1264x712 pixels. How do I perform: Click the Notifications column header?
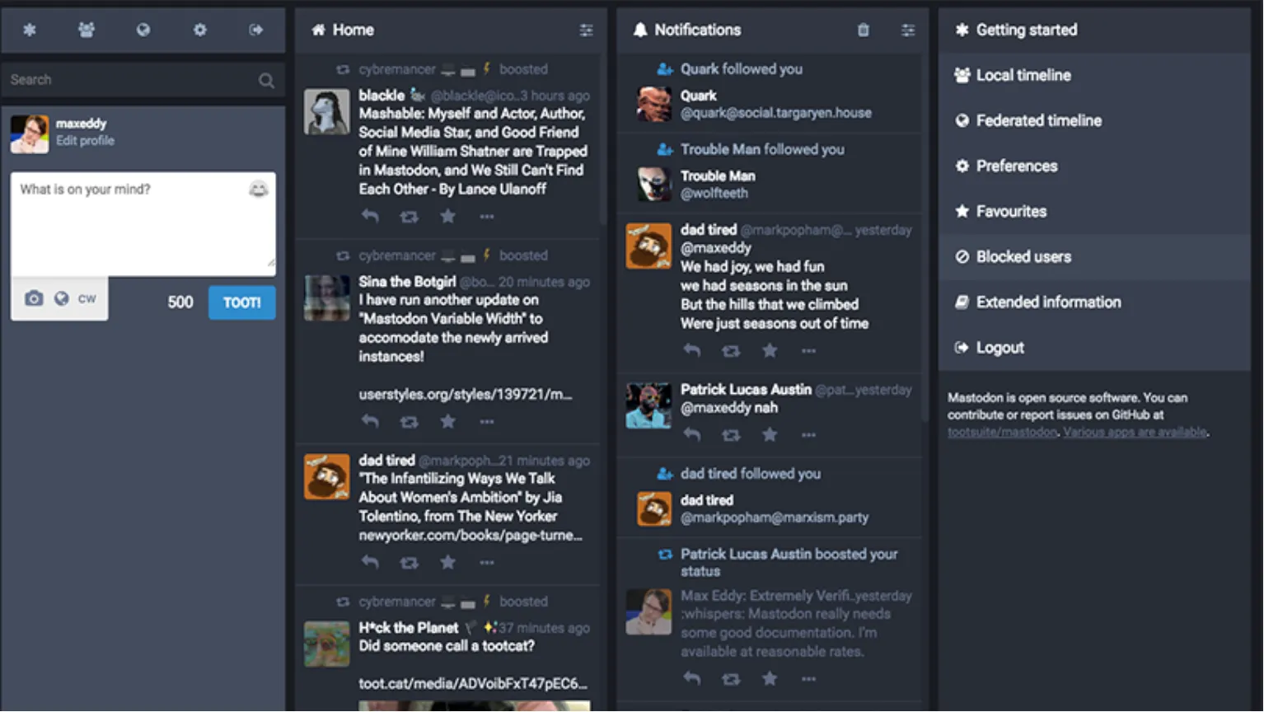pyautogui.click(x=772, y=30)
